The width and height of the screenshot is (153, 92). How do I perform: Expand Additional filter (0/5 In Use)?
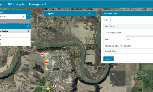click(x=128, y=46)
